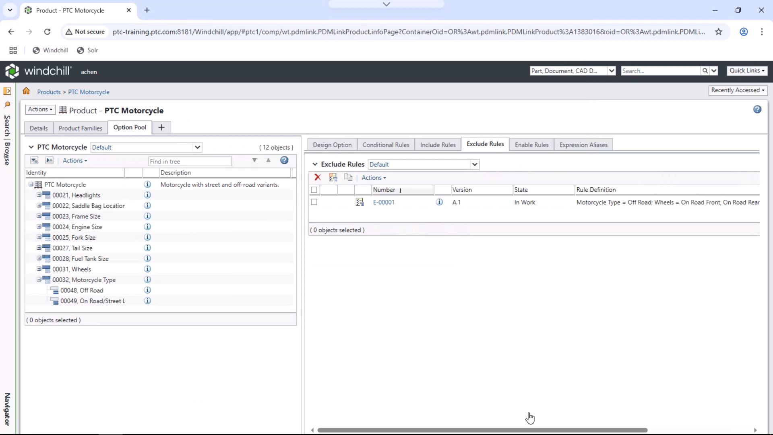
Task: Open info icon for 00021, Headlights
Action: click(147, 195)
